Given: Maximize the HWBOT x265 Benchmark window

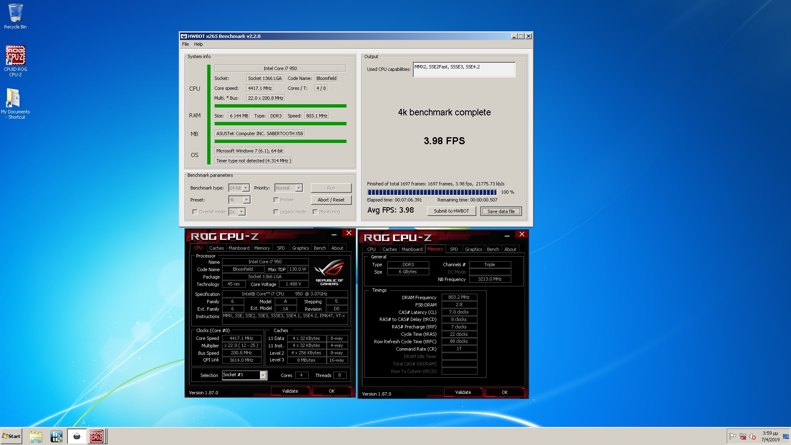Looking at the screenshot, I should [x=521, y=36].
